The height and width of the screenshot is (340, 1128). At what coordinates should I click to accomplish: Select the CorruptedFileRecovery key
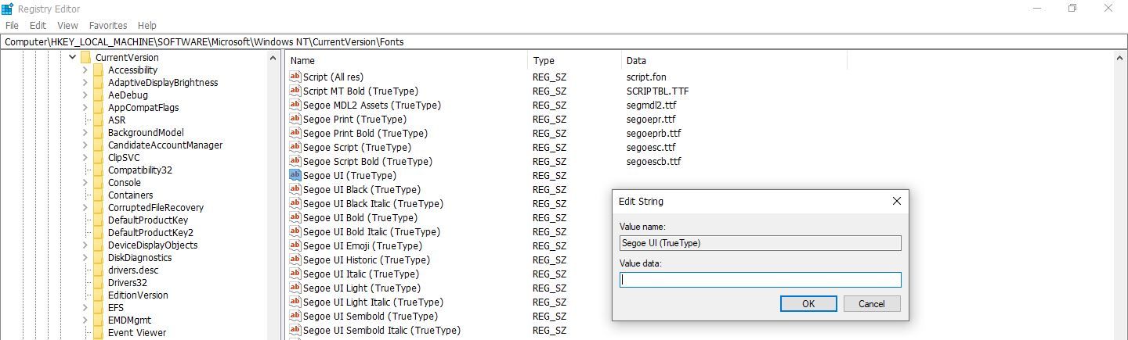[x=156, y=207]
